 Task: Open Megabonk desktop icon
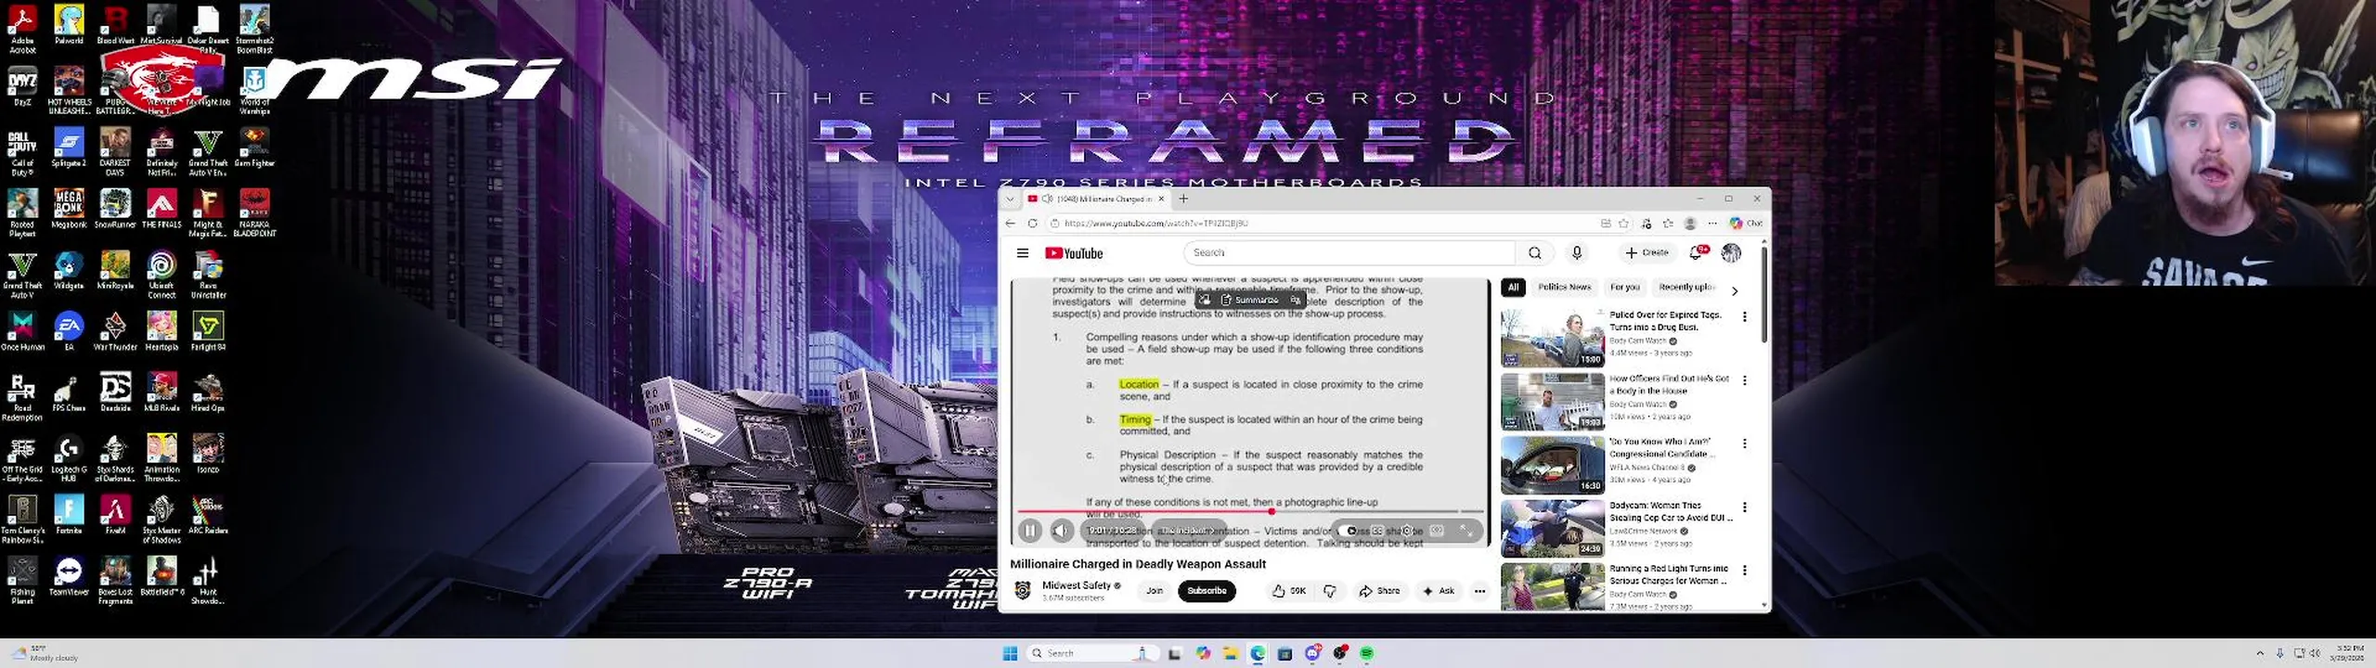(x=69, y=209)
